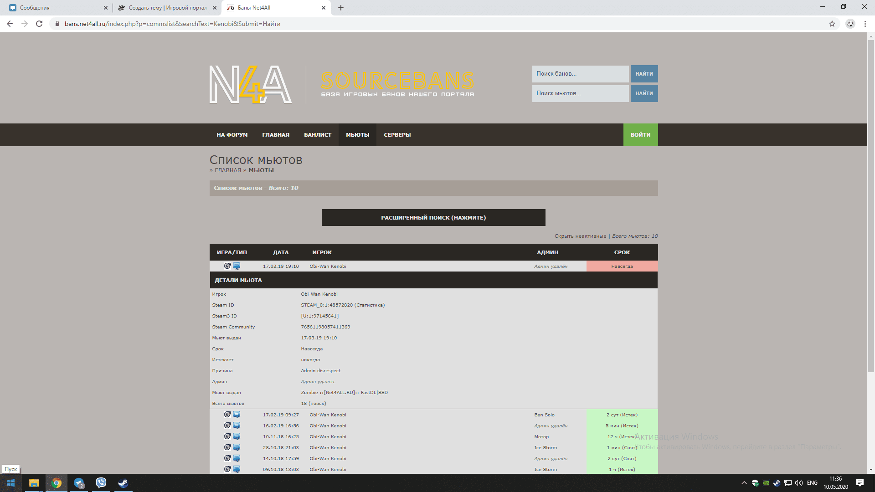Image resolution: width=875 pixels, height=492 pixels.
Task: View site security info via lock icon
Action: (x=57, y=24)
